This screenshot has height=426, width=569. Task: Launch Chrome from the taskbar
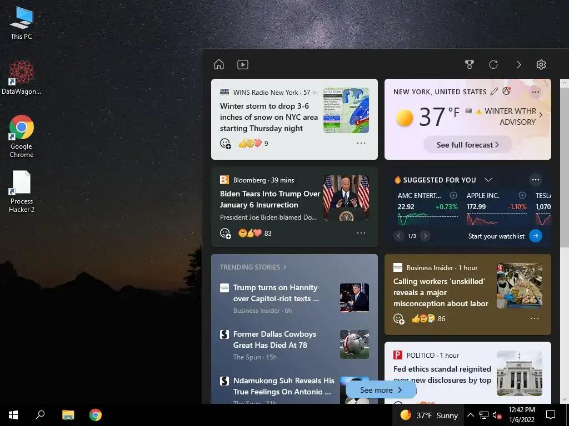[x=96, y=415]
